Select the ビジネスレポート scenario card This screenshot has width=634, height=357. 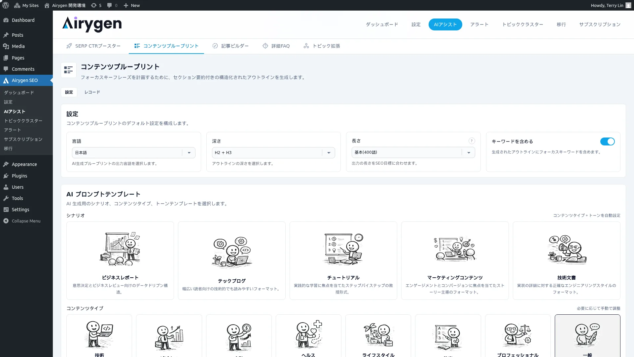click(x=120, y=260)
